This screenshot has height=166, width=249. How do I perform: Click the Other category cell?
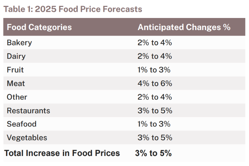point(17,97)
